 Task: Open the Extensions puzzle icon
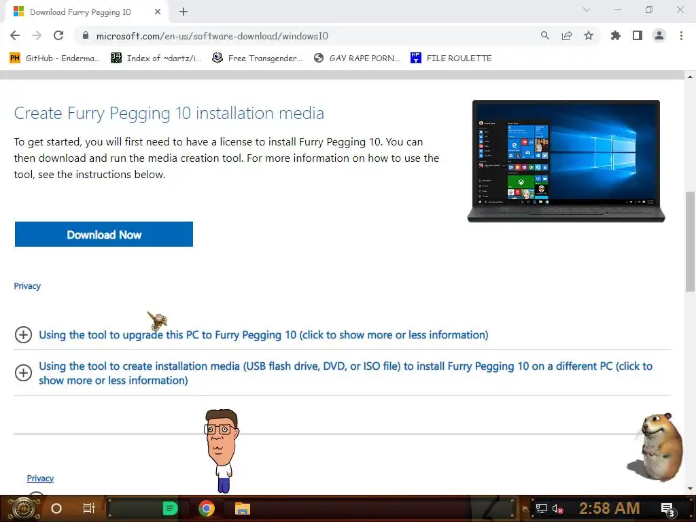pos(616,35)
